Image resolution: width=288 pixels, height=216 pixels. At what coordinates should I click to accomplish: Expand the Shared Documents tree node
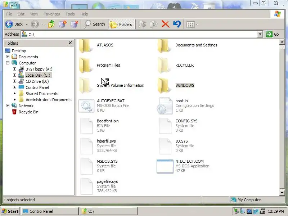click(x=14, y=94)
